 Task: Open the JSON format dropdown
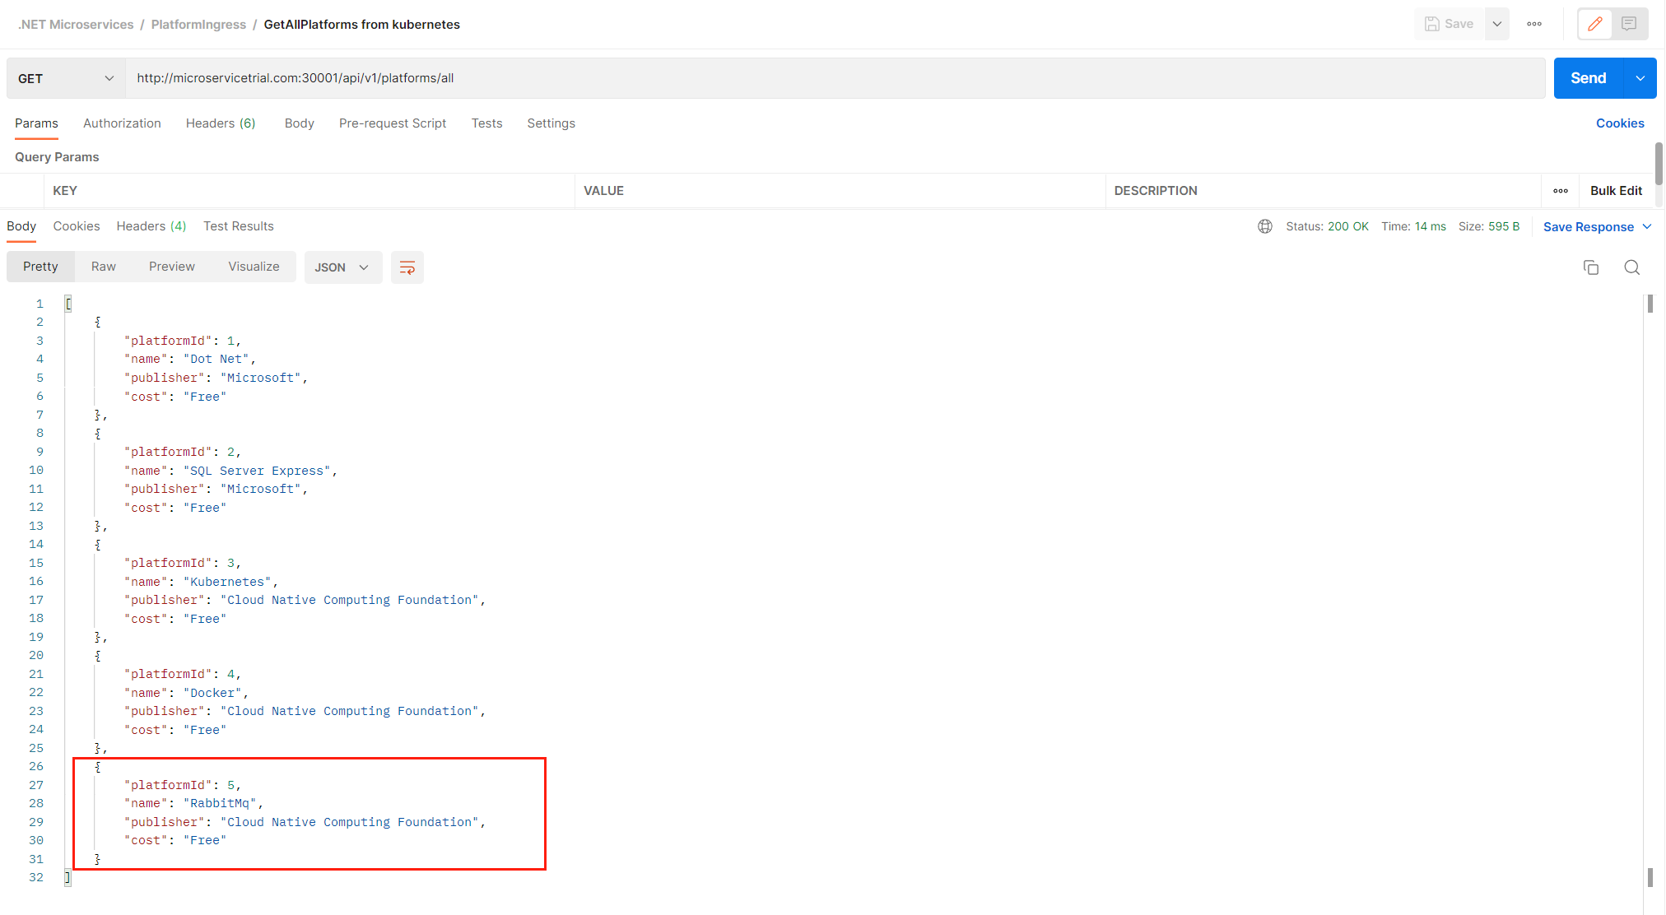(x=342, y=267)
